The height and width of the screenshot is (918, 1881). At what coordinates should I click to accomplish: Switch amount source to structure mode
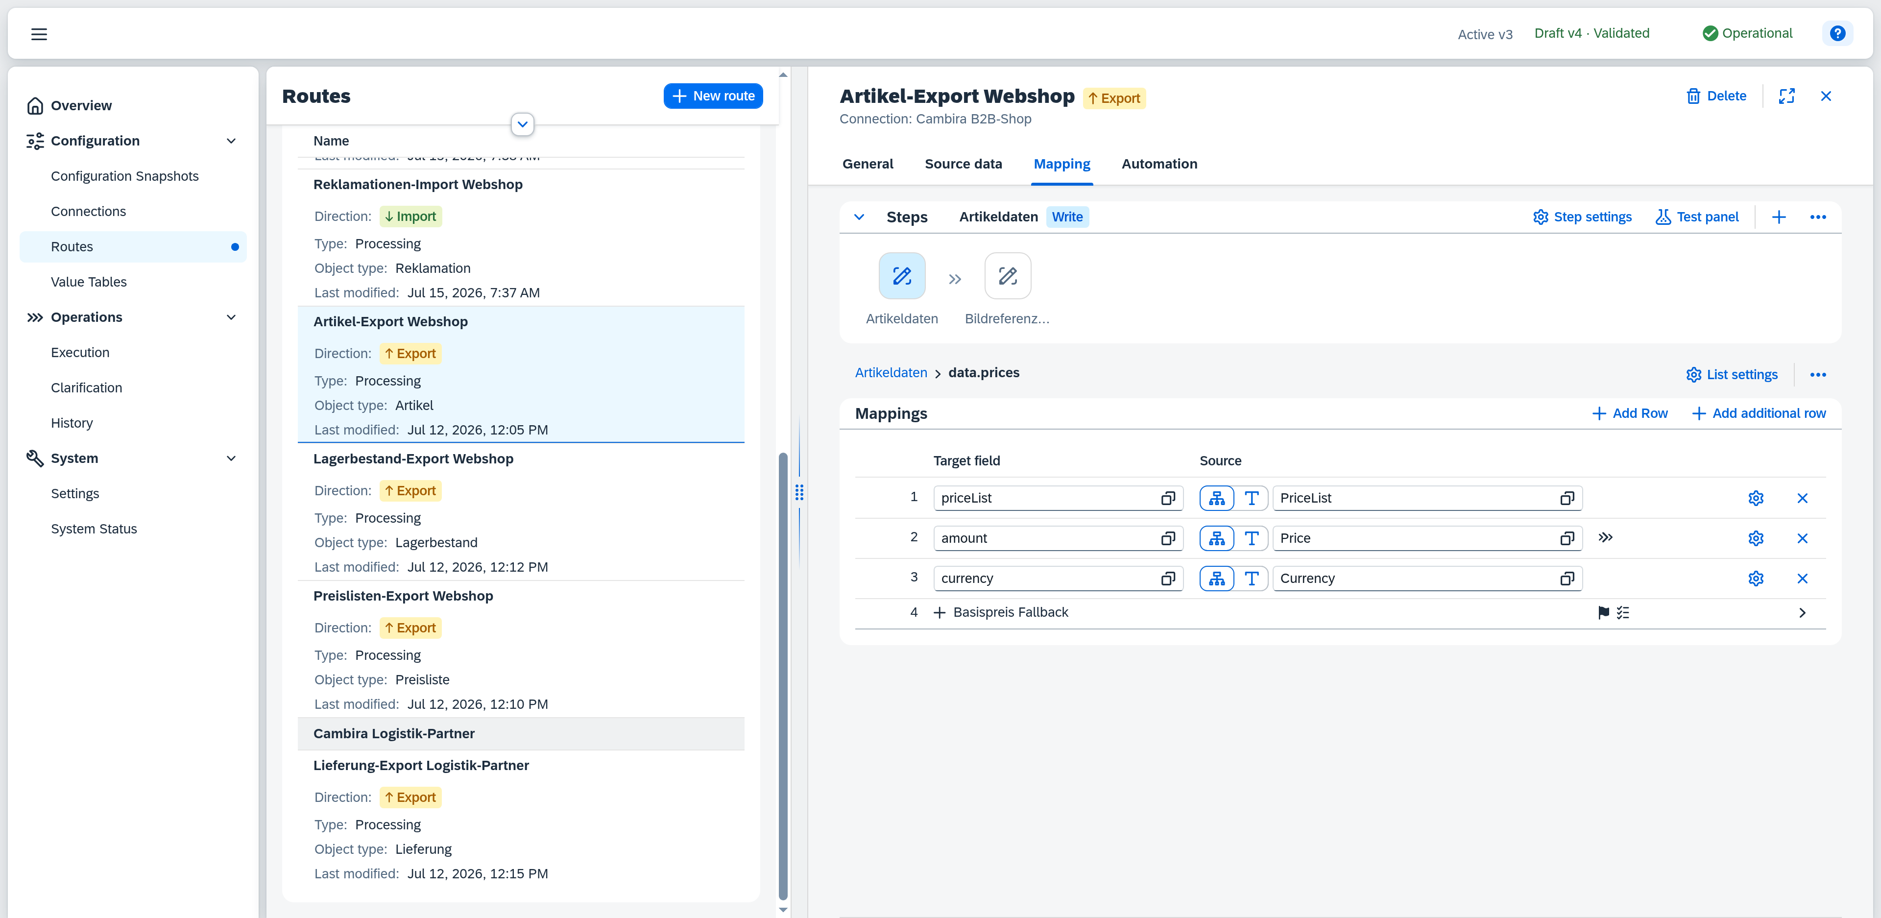click(1216, 538)
